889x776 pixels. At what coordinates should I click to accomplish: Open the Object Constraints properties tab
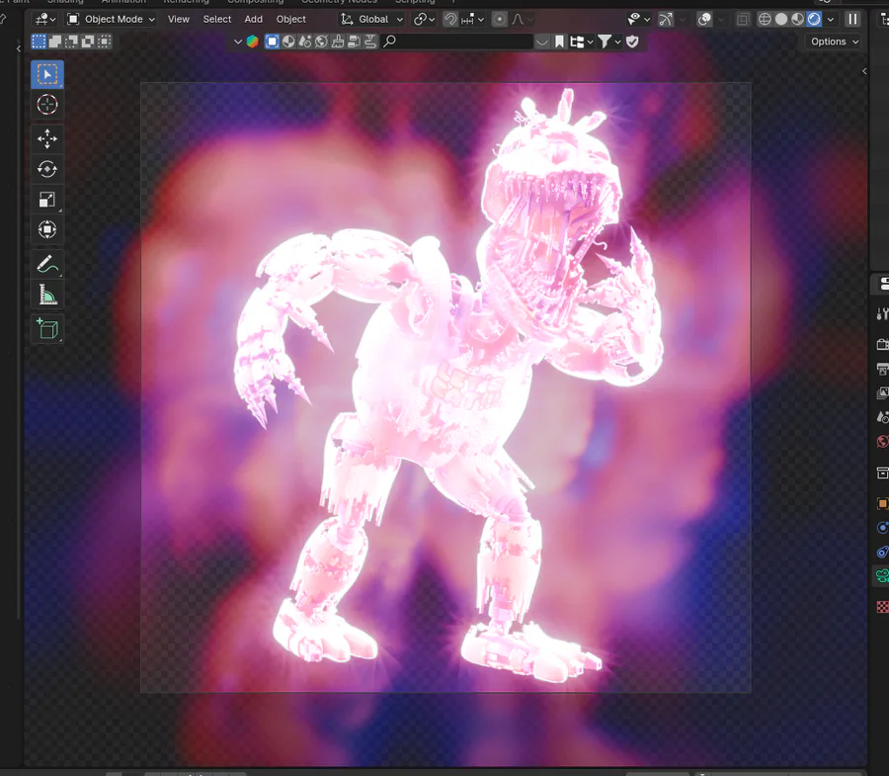pyautogui.click(x=882, y=552)
